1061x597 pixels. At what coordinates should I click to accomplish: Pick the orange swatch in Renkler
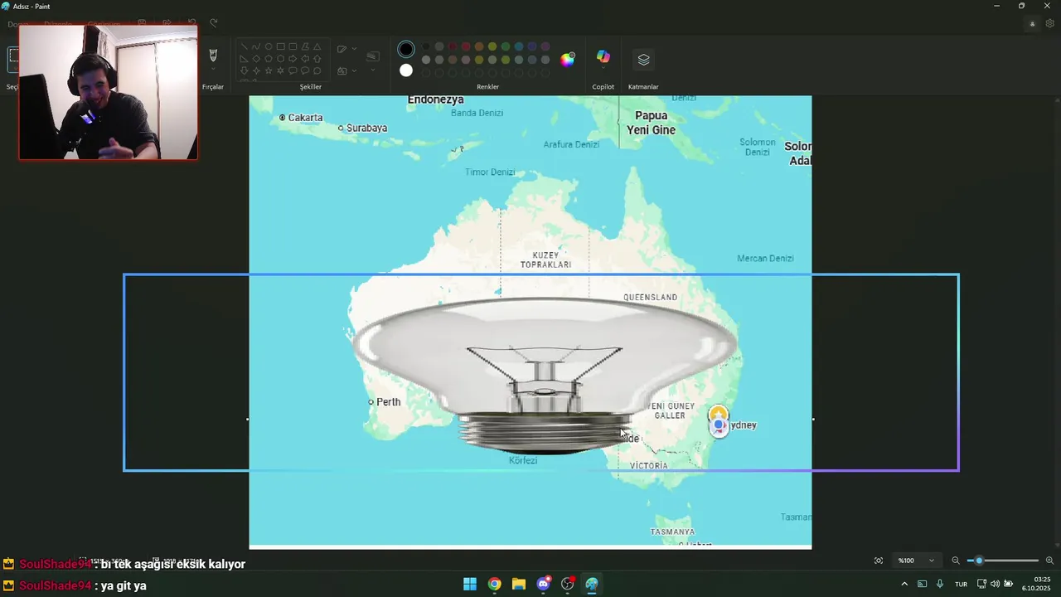pyautogui.click(x=479, y=46)
